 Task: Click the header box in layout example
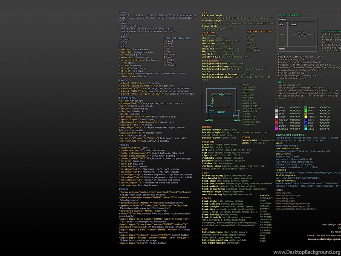(x=297, y=20)
